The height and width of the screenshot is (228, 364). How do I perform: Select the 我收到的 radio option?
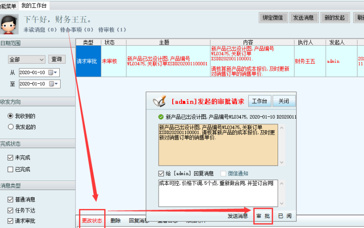[11, 116]
